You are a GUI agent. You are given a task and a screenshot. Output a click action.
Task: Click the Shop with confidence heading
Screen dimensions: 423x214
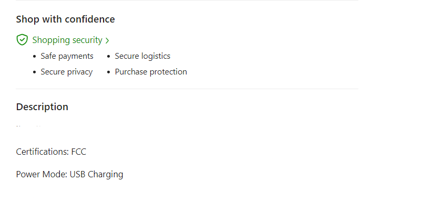(x=65, y=19)
